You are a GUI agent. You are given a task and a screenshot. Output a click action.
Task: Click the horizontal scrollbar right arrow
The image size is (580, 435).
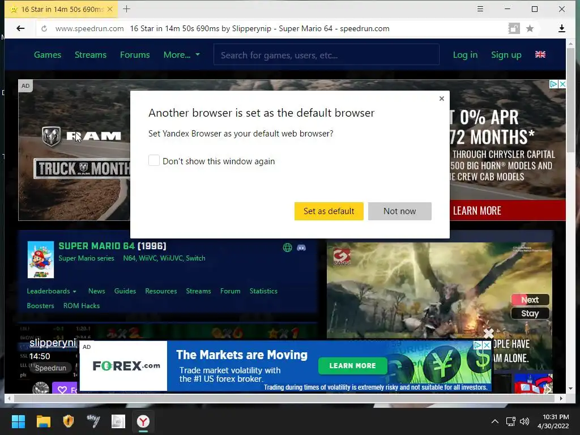pos(561,398)
